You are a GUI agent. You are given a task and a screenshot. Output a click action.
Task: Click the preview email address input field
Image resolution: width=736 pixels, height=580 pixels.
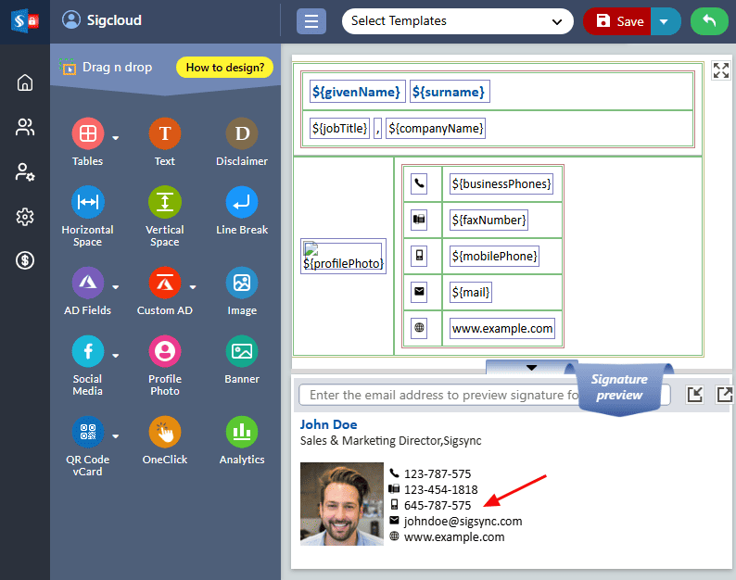(x=436, y=396)
